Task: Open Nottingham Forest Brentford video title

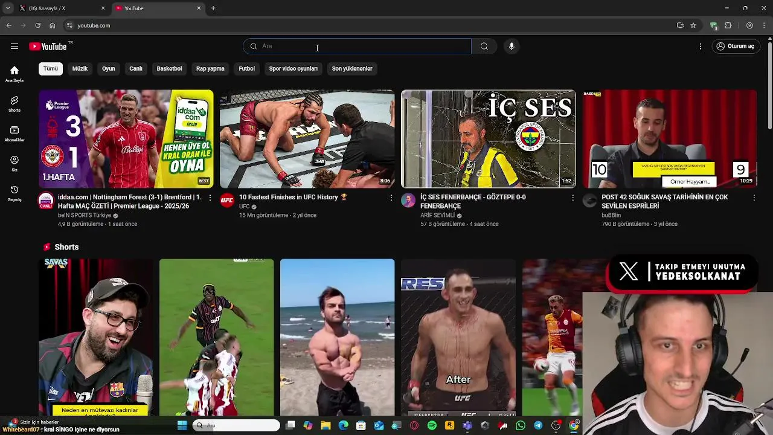Action: pos(130,201)
